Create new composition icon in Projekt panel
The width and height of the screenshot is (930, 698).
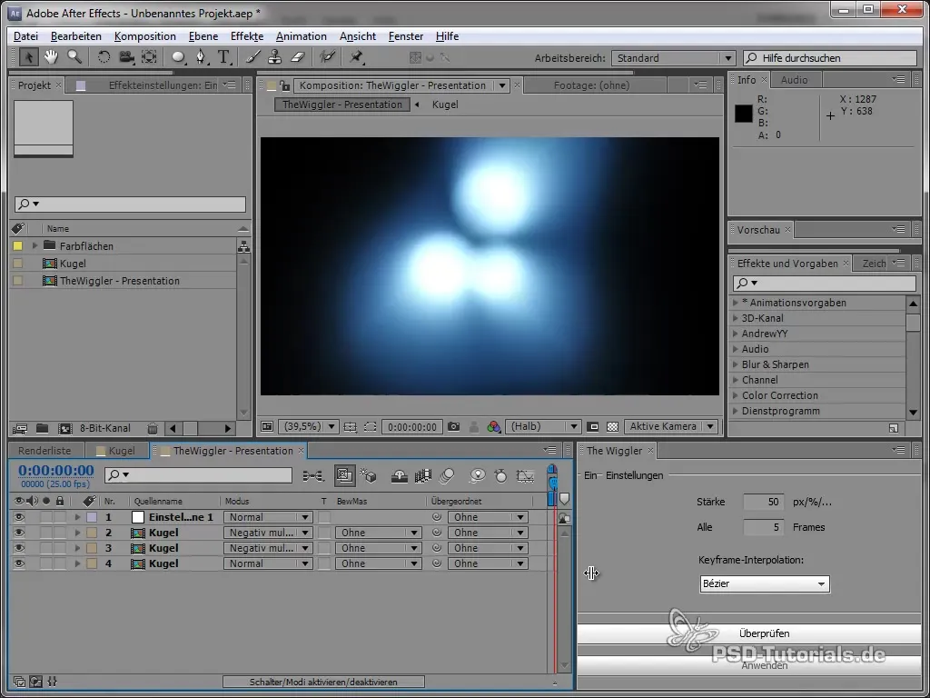tap(64, 429)
